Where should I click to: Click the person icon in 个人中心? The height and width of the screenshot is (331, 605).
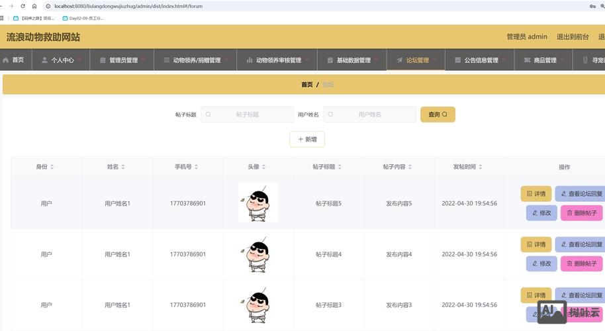[44, 60]
